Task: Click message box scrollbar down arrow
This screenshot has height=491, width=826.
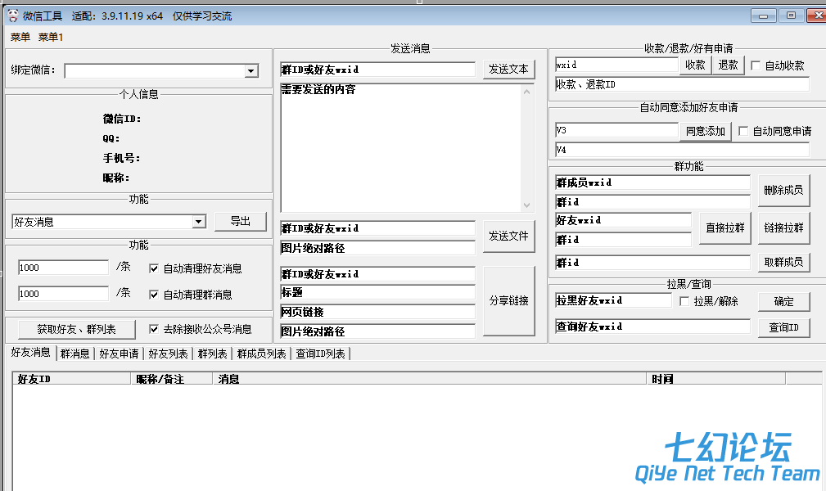Action: point(526,205)
